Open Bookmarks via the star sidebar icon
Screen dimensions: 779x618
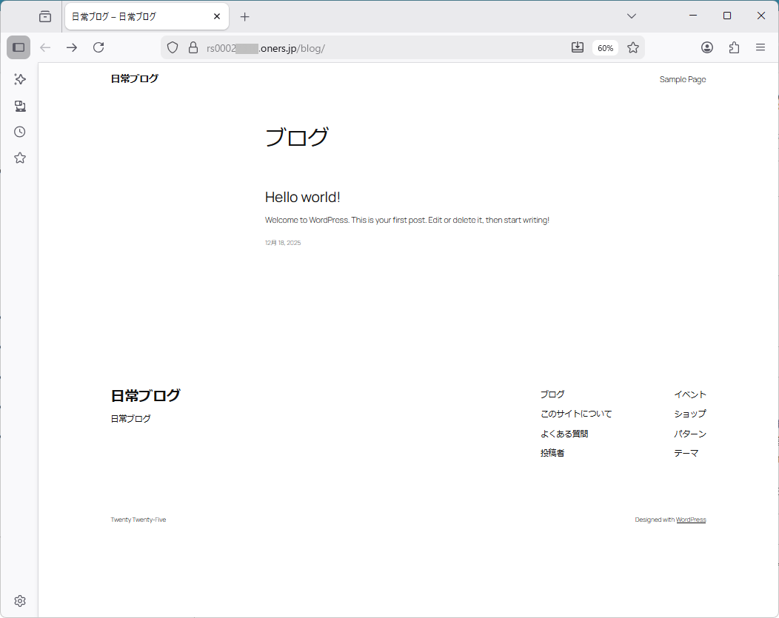(x=19, y=157)
